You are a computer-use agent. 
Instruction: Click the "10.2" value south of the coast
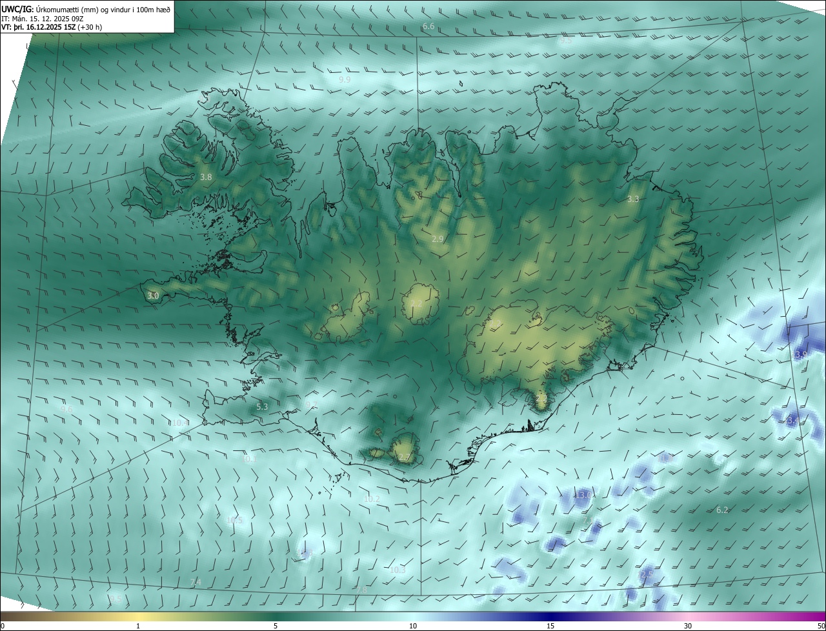[x=372, y=499]
